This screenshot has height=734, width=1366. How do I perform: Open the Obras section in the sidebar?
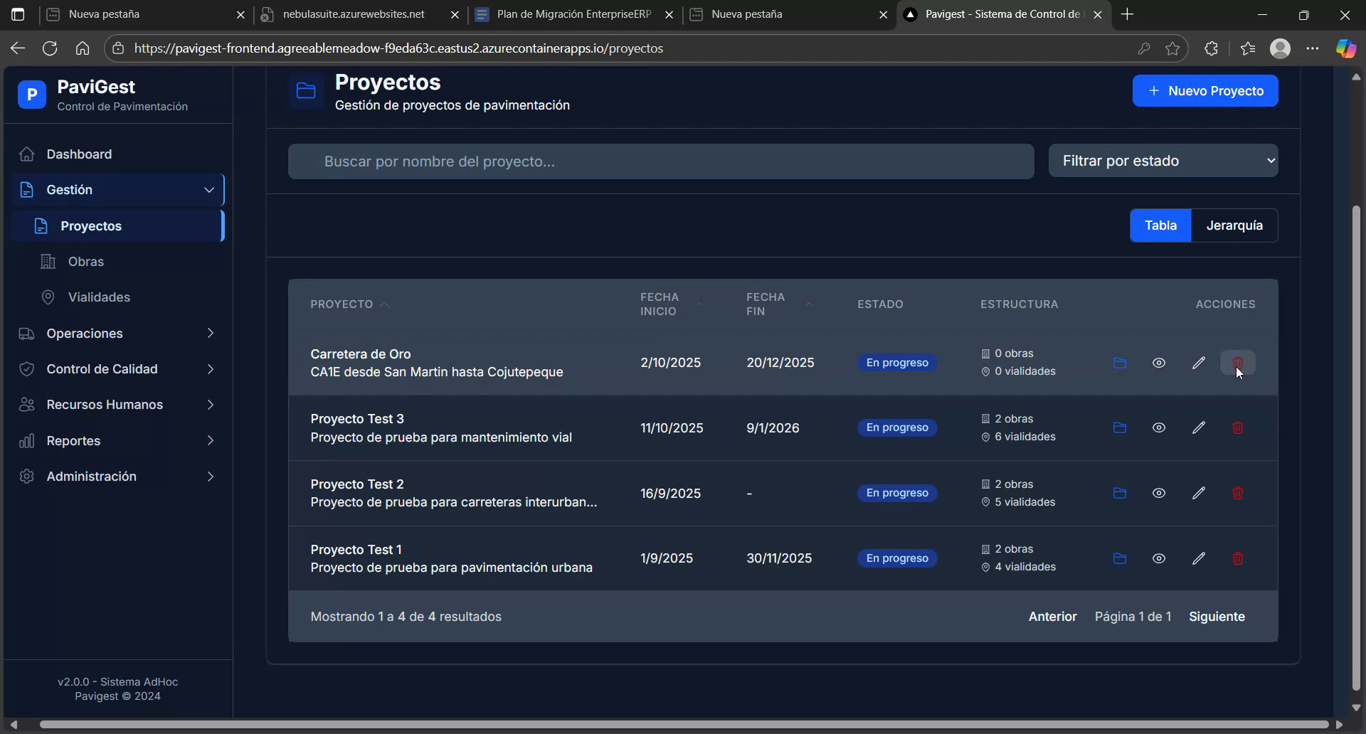coord(87,261)
